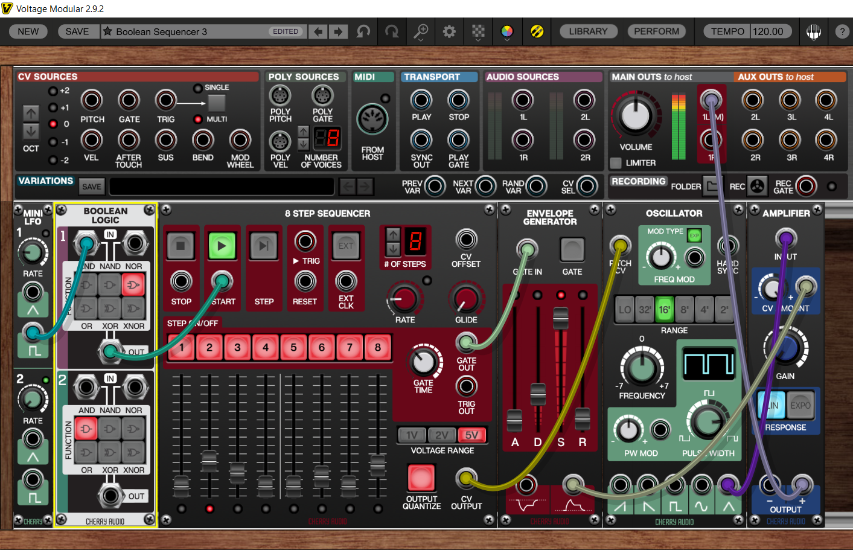The image size is (853, 550).
Task: Select LIN amplifier response
Action: [772, 406]
